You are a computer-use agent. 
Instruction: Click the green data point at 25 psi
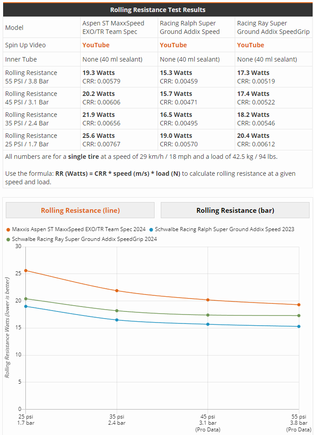coord(26,298)
